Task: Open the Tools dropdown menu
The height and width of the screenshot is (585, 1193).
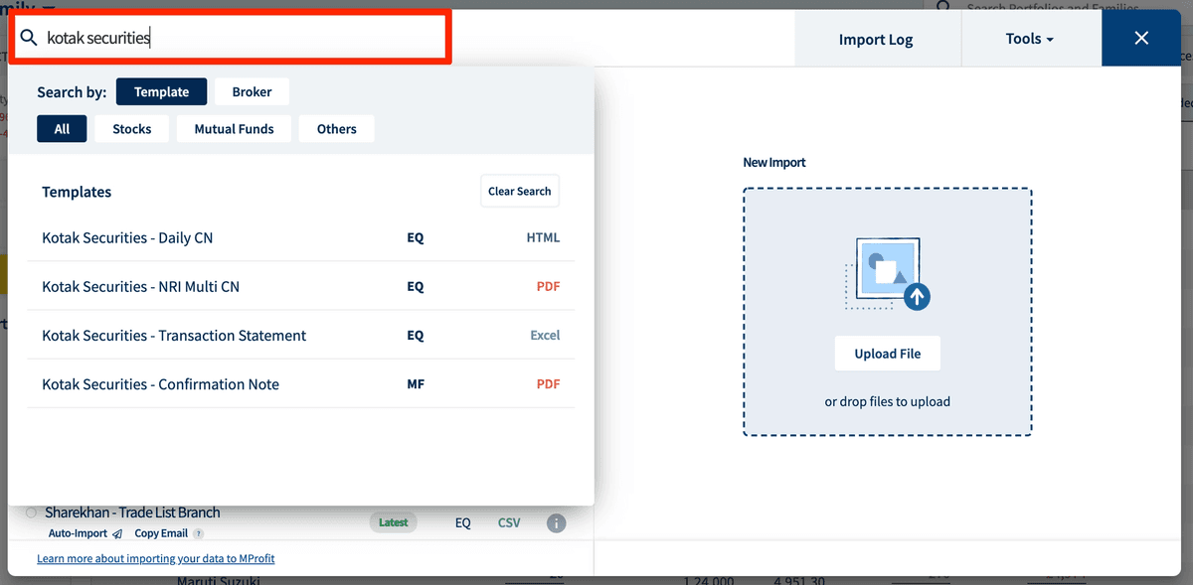Action: click(x=1030, y=39)
